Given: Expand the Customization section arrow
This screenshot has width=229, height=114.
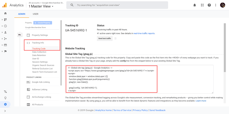Looking at the screenshot, I should coord(2,20).
